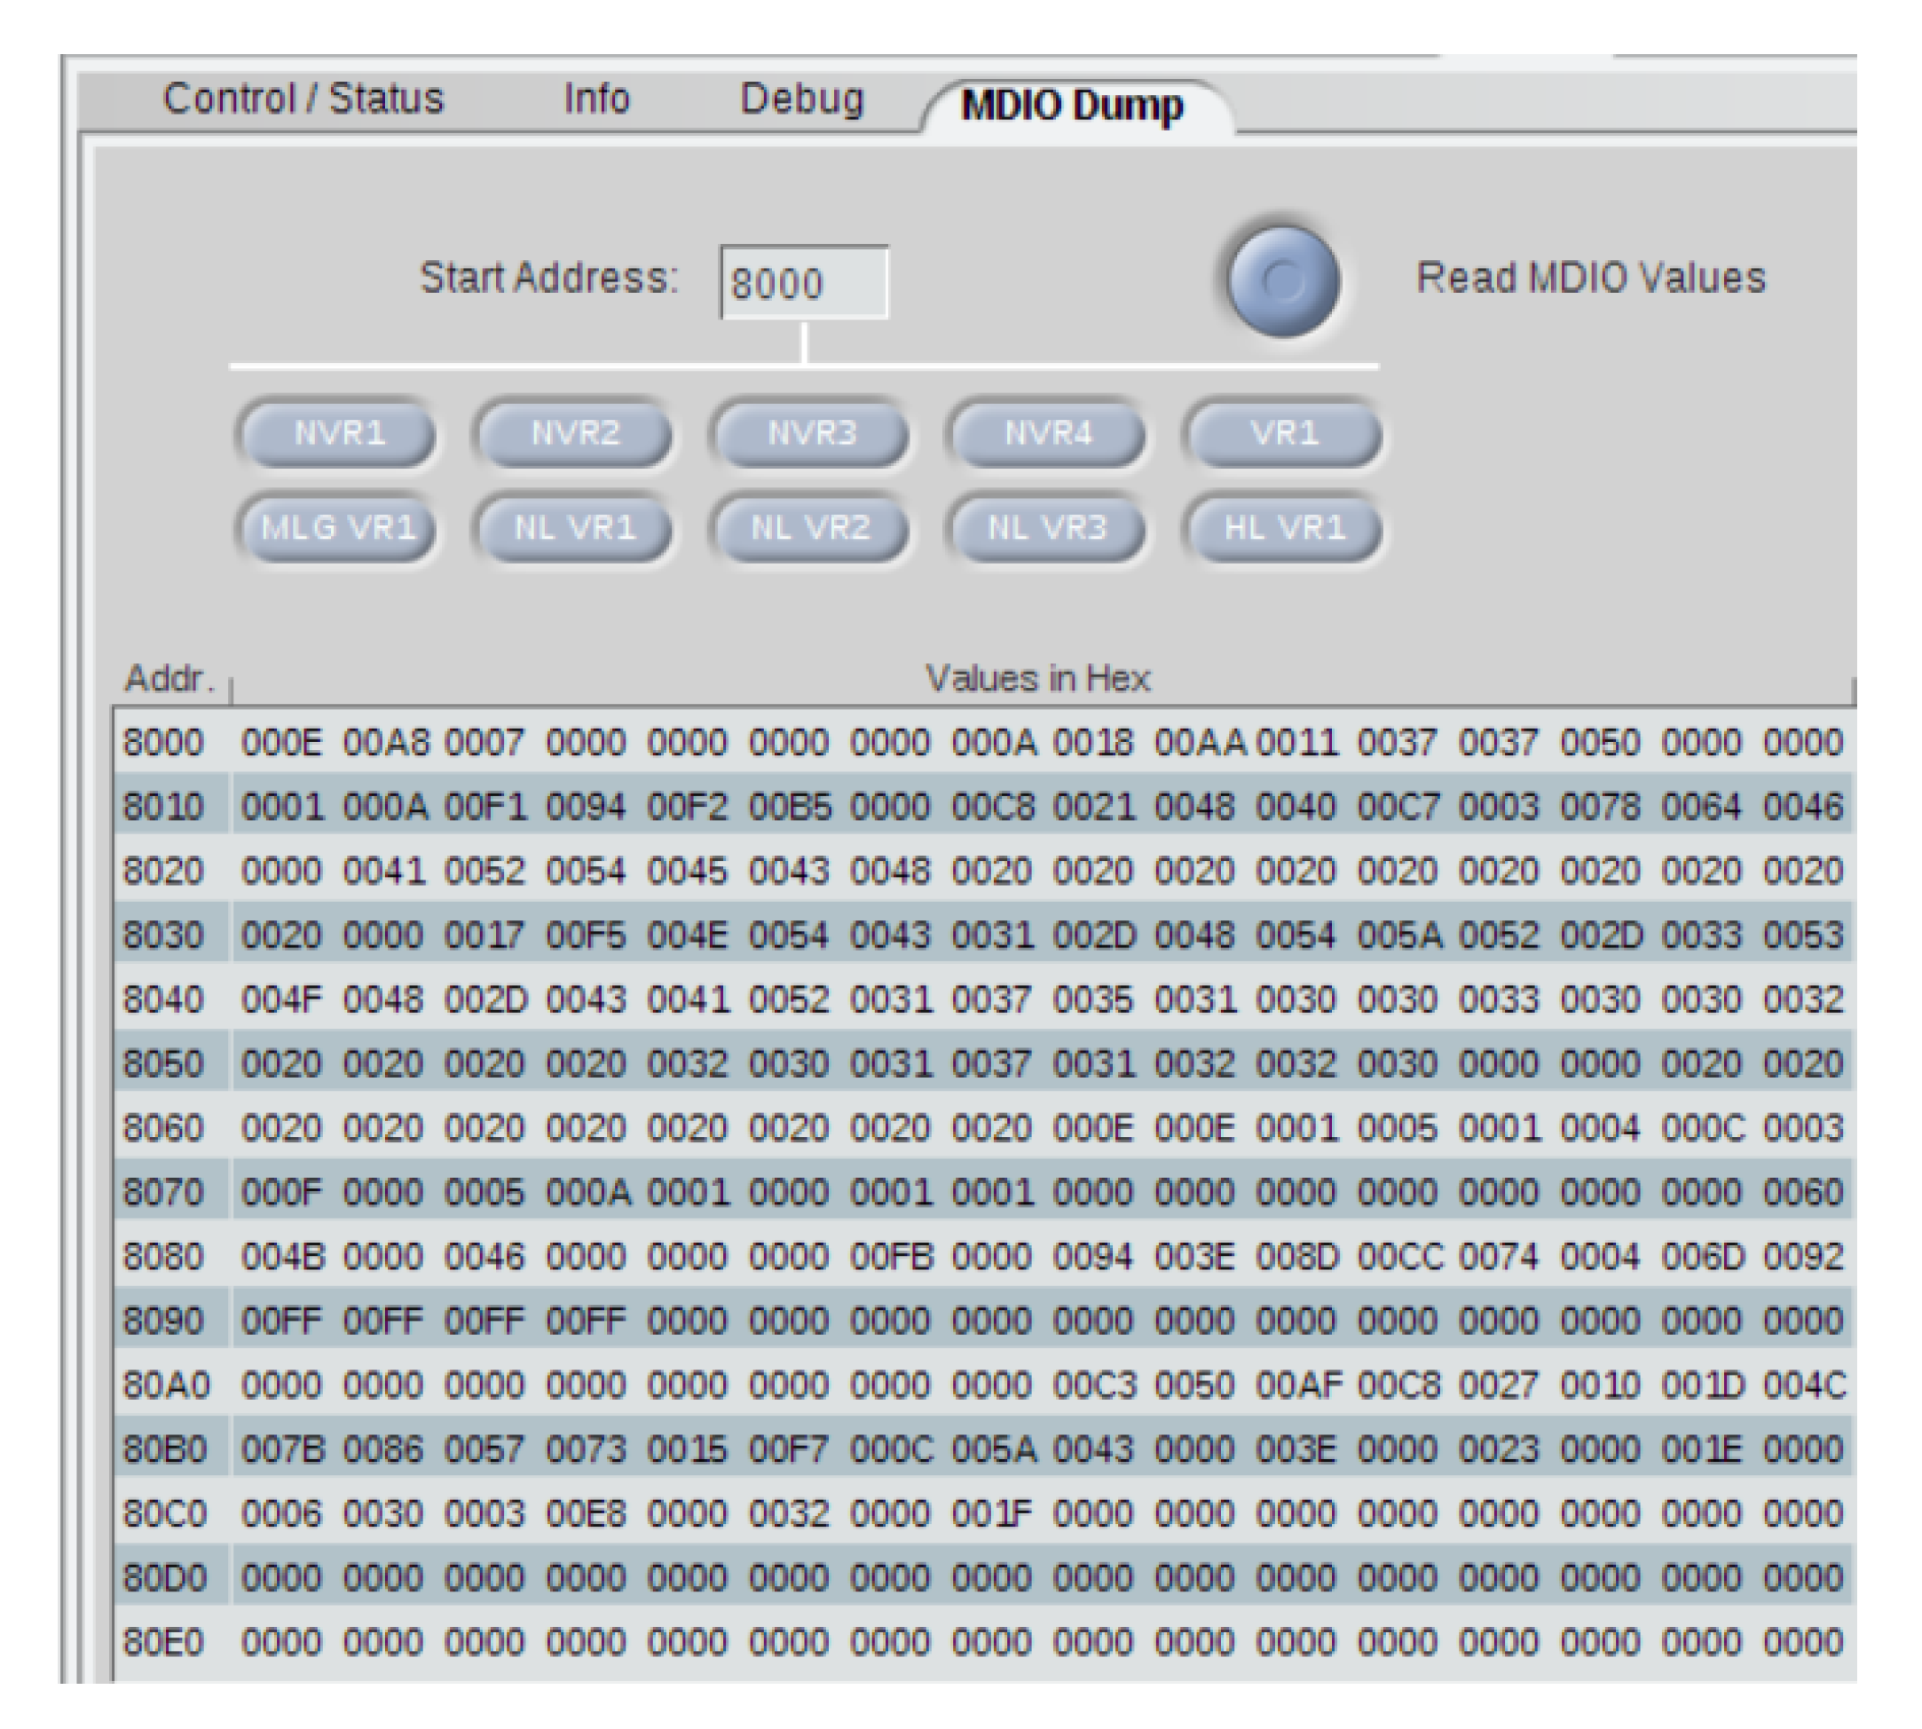Choose the NL VR3 preset

(1047, 527)
